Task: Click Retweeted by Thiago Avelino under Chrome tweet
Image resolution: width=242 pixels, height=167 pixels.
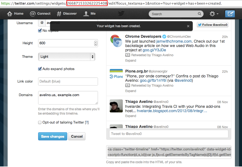Action: click(x=152, y=55)
